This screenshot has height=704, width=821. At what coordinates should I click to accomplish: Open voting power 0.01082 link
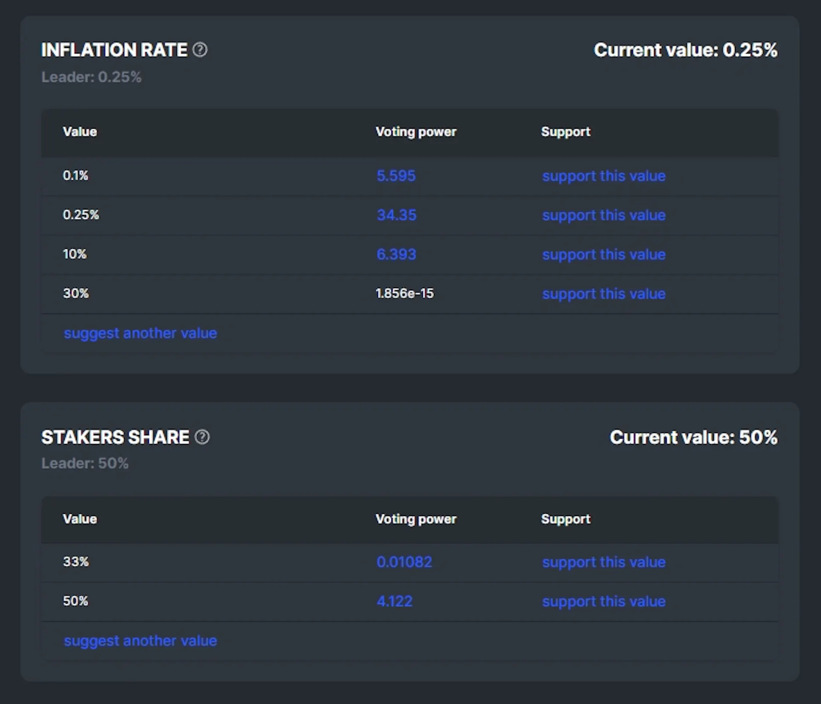point(404,562)
